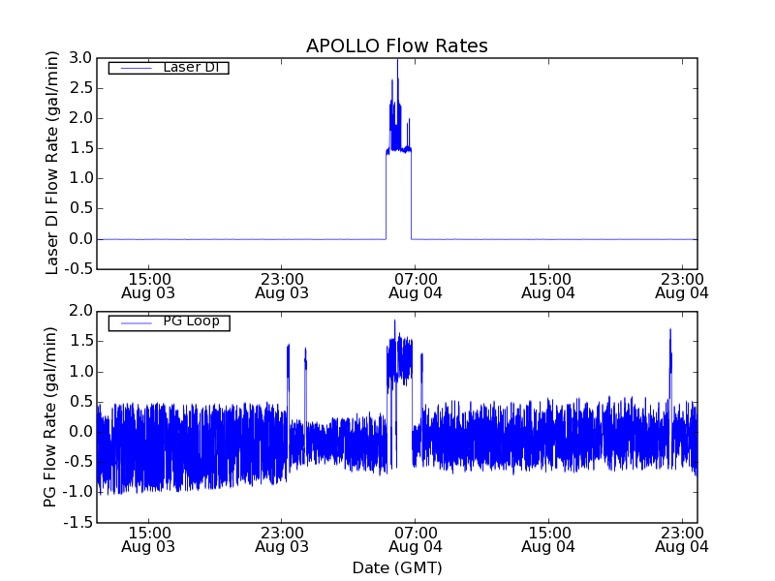Click bottom plot's 15:00 Aug 04 label
The image size is (775, 581).
(548, 540)
